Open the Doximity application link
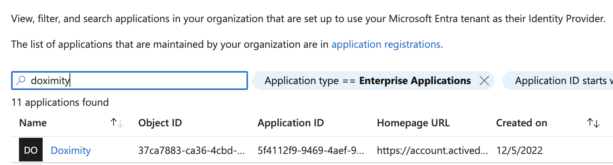This screenshot has height=165, width=613. 71,150
